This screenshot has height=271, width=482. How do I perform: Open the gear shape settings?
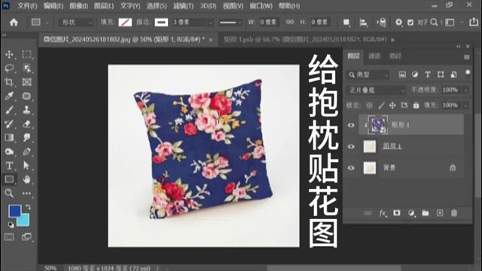pyautogui.click(x=398, y=22)
